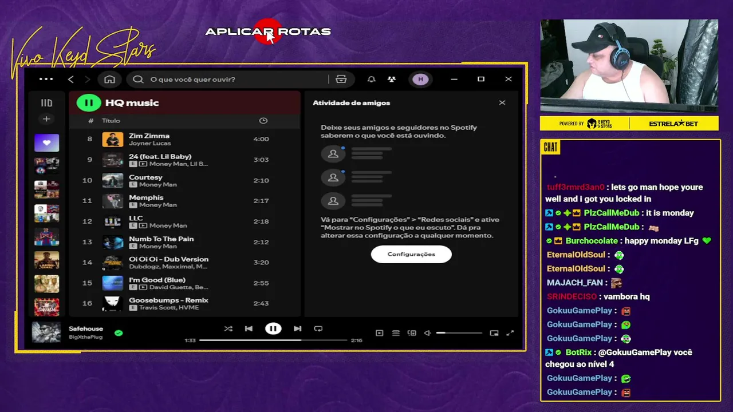
Task: Click the APLICAR ROTAS title text
Action: [x=267, y=31]
